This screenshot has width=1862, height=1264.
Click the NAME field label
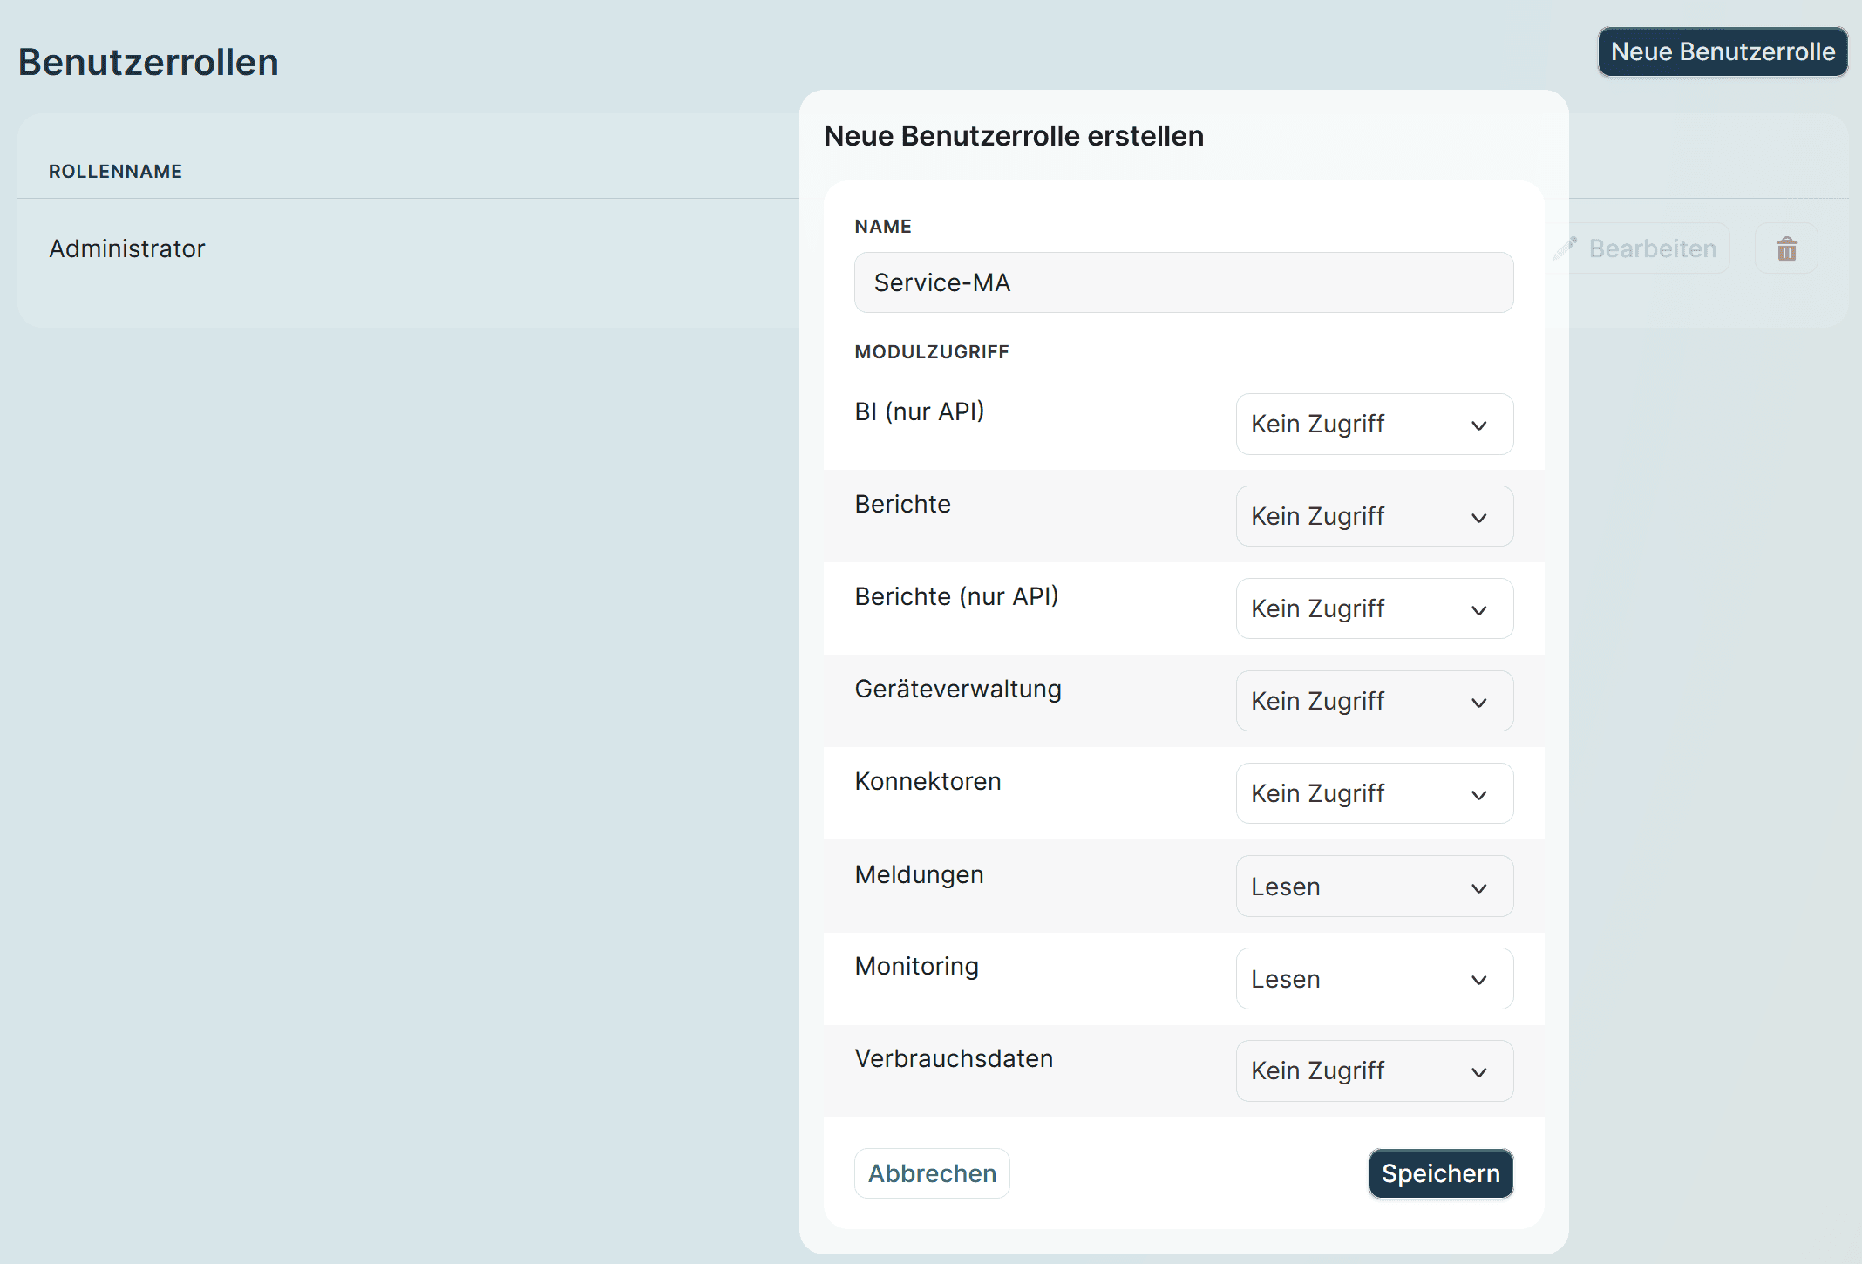[883, 227]
